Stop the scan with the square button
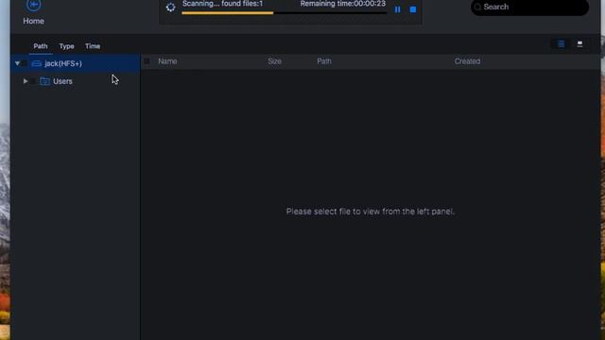 pos(413,9)
